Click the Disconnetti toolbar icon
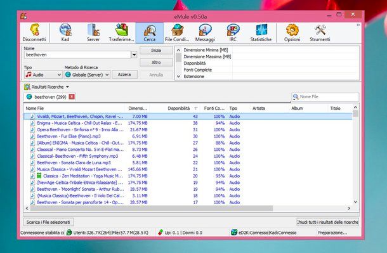This screenshot has width=387, height=253. click(x=34, y=32)
